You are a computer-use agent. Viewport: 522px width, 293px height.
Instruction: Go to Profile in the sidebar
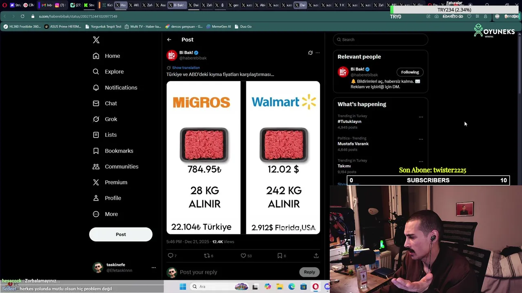pyautogui.click(x=107, y=198)
